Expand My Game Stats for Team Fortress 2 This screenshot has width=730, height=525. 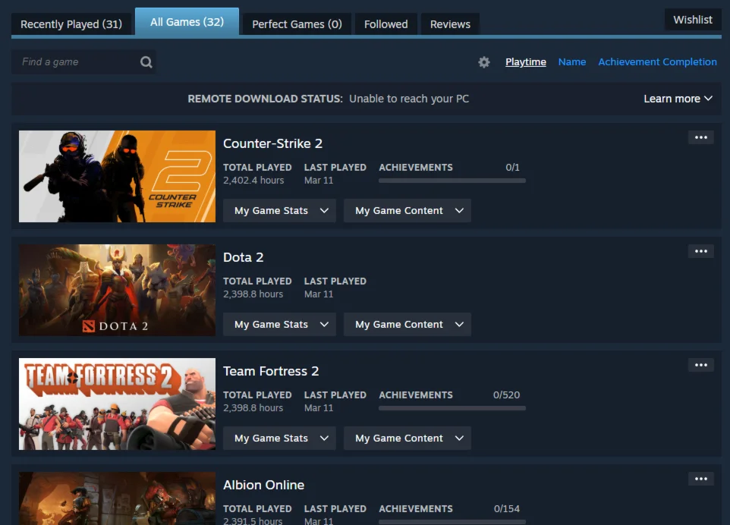point(279,438)
